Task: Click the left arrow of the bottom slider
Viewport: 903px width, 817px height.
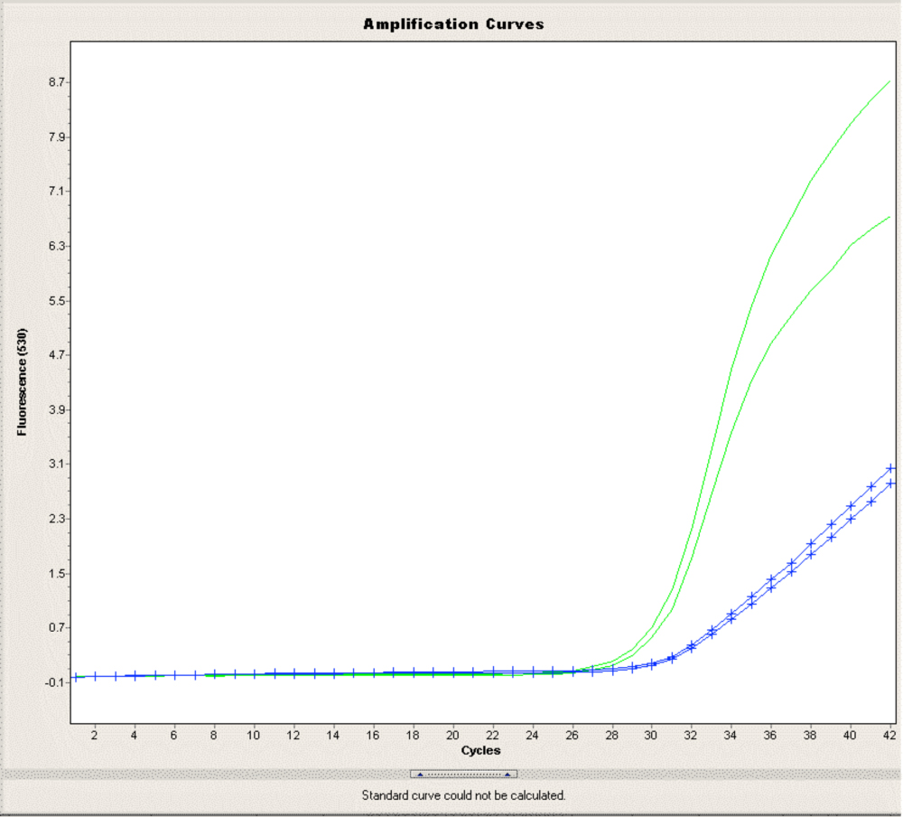Action: click(418, 775)
